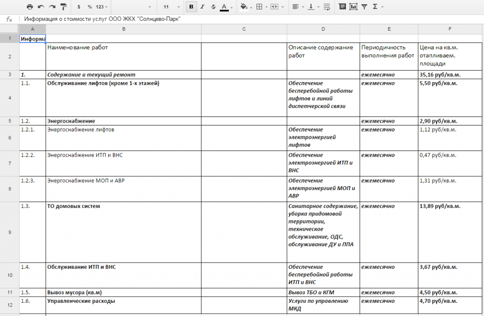Viewport: 484px width, 316px height.
Task: Select row 4 header
Action: (x=9, y=98)
